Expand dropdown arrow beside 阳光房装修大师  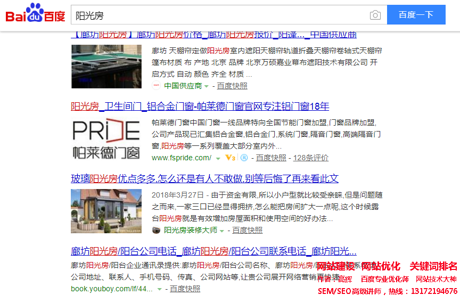[x=222, y=231]
